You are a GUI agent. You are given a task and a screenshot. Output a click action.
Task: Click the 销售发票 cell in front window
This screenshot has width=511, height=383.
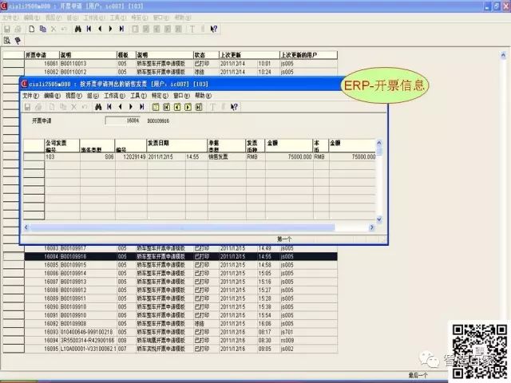coord(227,157)
